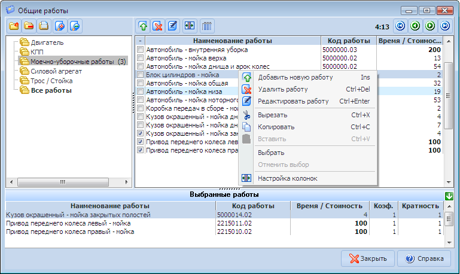
Task: Uncheck the Привод переднего колеса левый checkbox
Action: [141, 142]
